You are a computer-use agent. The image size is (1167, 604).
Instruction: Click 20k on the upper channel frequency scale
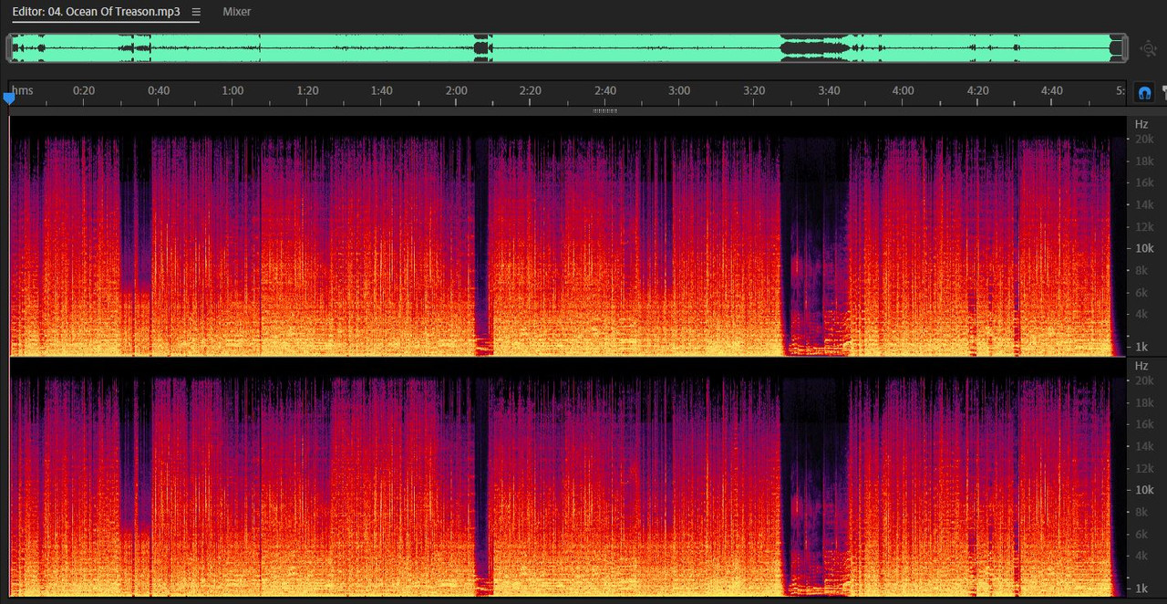1144,139
